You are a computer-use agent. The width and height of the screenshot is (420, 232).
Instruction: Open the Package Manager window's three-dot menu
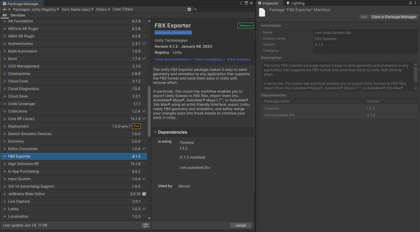(241, 3)
